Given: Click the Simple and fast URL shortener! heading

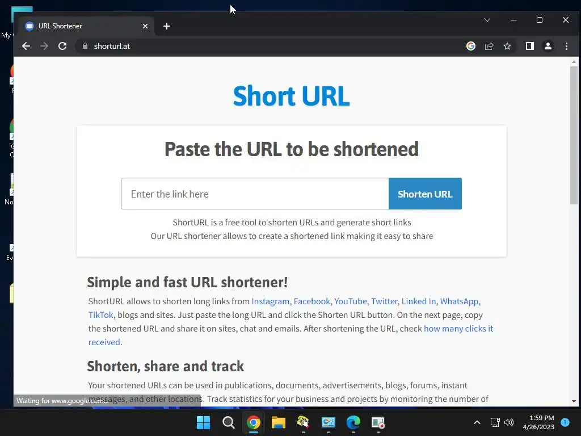Looking at the screenshot, I should point(187,282).
